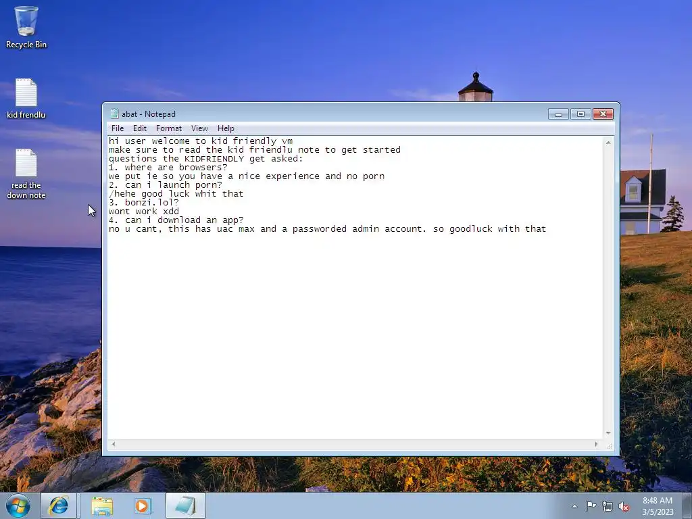Viewport: 692px width, 519px height.
Task: Click the line 'wont work xdd'
Action: coord(144,212)
